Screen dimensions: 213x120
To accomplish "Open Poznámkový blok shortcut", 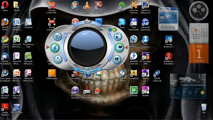I will click(x=28, y=41).
